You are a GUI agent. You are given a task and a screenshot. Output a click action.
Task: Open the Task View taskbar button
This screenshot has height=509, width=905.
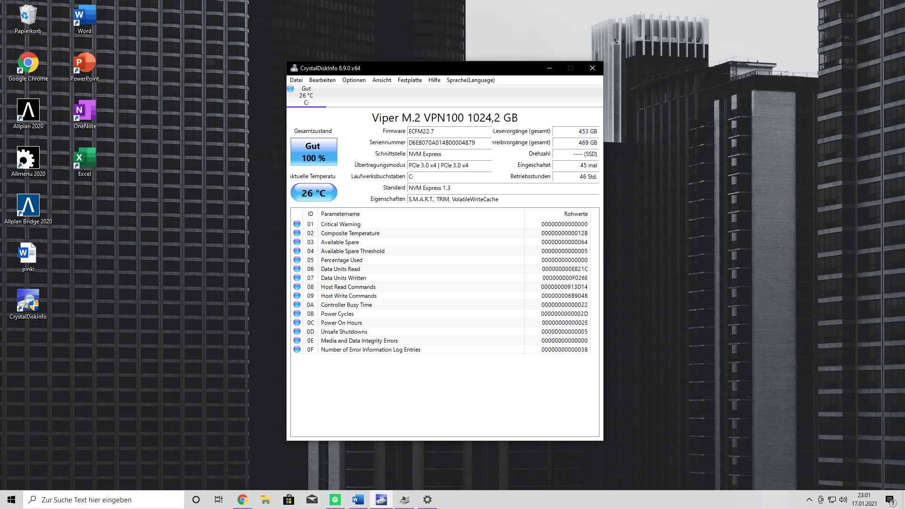218,500
